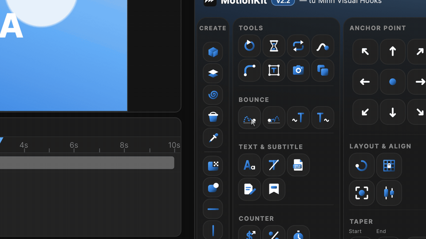Click the locked grid layout icon
The height and width of the screenshot is (239, 426).
[x=389, y=166]
